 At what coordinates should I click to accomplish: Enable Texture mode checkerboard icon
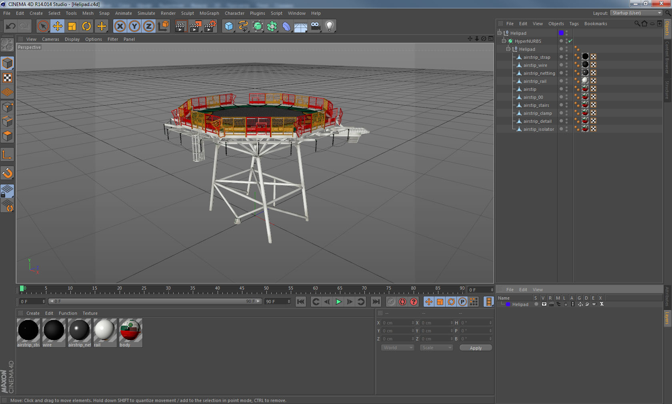click(7, 78)
